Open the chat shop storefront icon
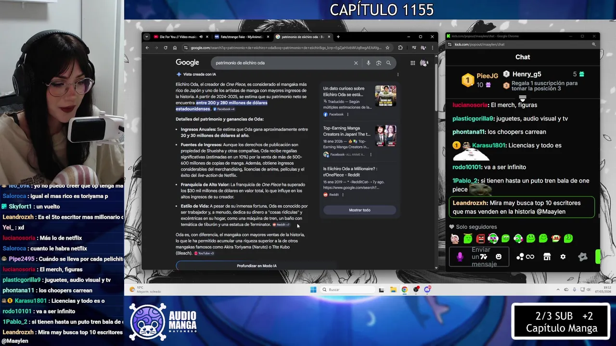The height and width of the screenshot is (346, 616). click(547, 257)
